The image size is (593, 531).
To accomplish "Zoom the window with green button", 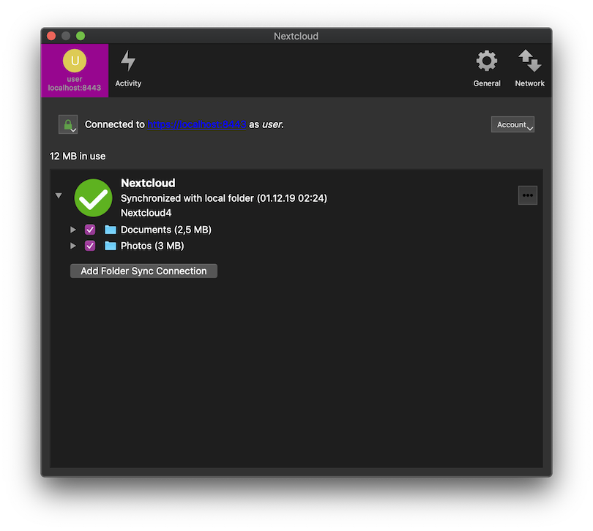I will tap(81, 36).
